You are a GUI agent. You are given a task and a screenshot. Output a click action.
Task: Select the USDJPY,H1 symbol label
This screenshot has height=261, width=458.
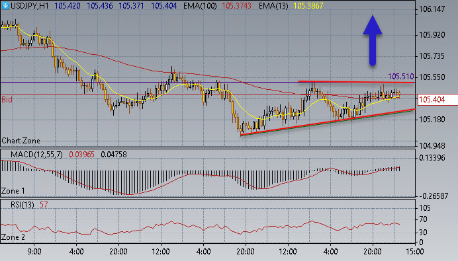[30, 6]
